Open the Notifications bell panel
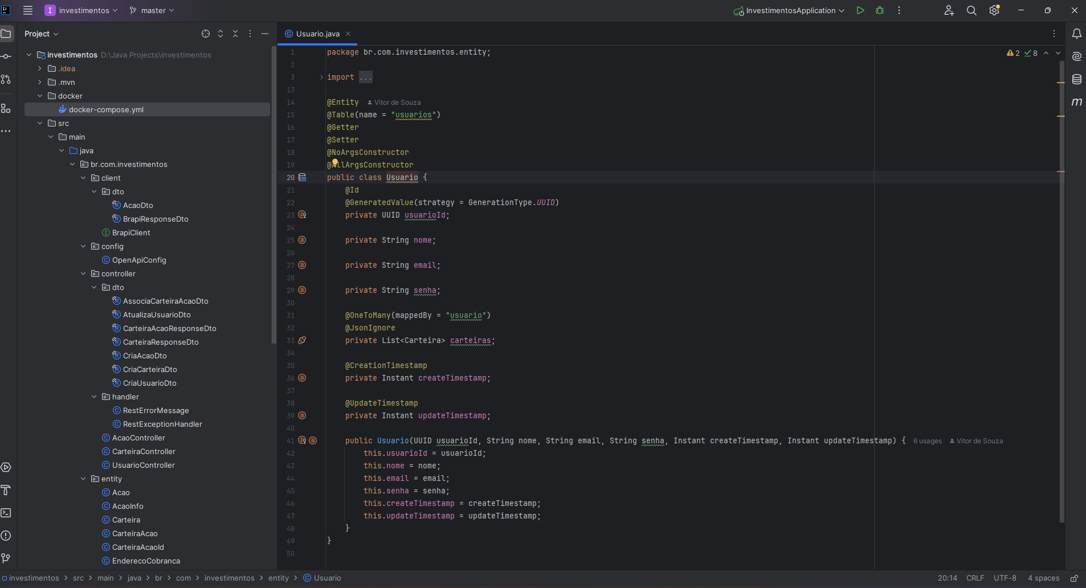Viewport: 1086px width, 588px height. click(x=1076, y=34)
